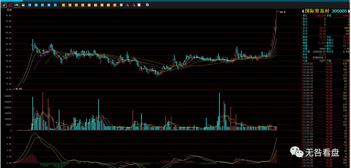
Task: Select the candlestick chart icon
Action: click(17, 5)
